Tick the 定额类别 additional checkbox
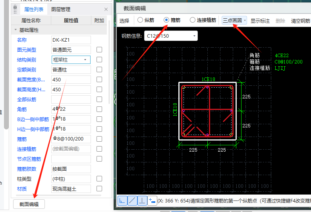Screen dimensions: 311x212 (99, 69)
